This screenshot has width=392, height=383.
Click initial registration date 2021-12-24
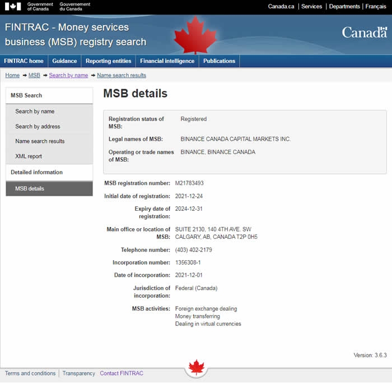point(189,196)
